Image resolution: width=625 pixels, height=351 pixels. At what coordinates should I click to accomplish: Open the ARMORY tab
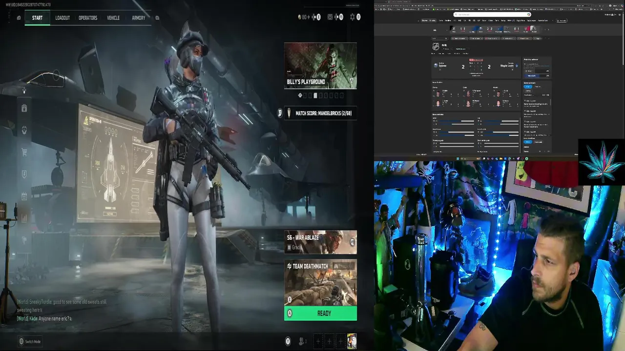point(139,18)
